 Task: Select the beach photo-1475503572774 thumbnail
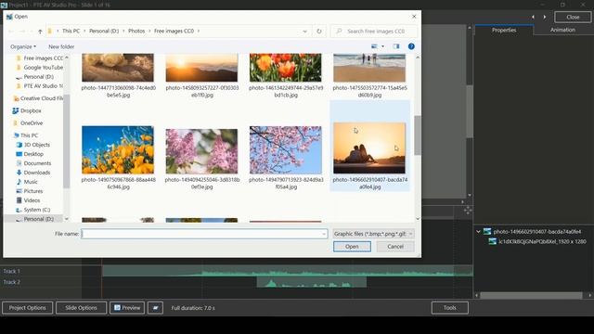coord(369,68)
